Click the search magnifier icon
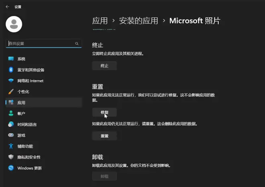Viewport: 265px width, 187px height. [x=77, y=44]
